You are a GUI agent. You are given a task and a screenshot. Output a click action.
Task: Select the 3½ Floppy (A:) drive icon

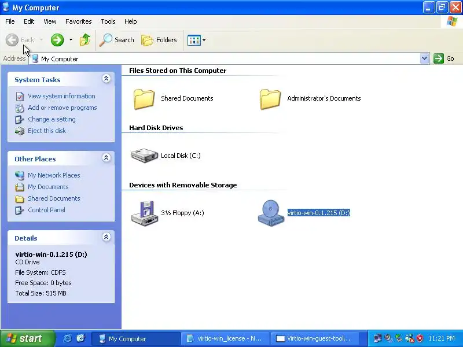point(144,213)
